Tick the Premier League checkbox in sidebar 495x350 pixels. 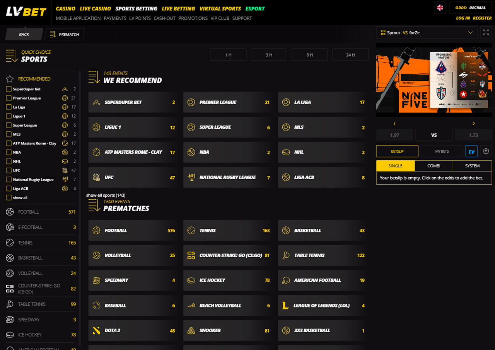[9, 98]
